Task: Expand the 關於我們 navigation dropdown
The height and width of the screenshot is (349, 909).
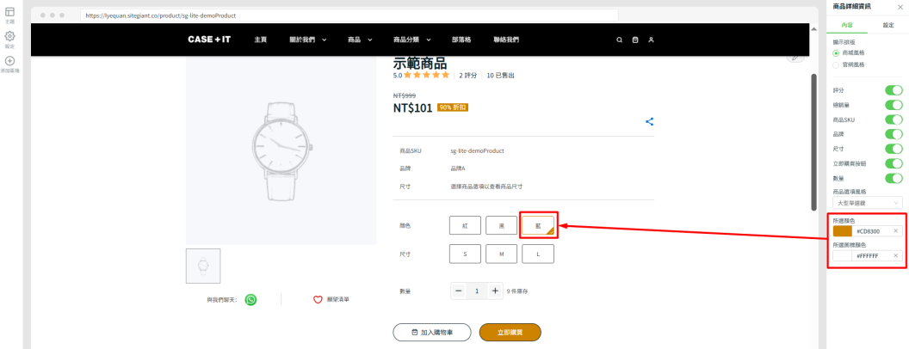Action: [x=308, y=40]
